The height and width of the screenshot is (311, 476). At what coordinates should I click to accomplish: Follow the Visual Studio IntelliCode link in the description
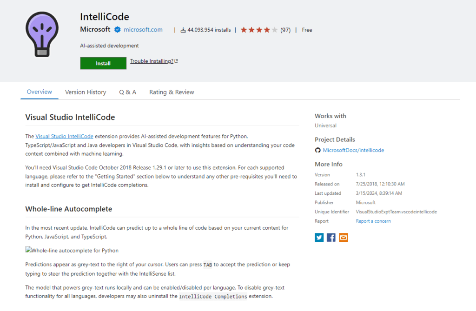pyautogui.click(x=64, y=136)
